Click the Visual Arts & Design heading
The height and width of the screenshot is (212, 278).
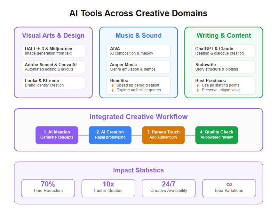click(x=53, y=35)
